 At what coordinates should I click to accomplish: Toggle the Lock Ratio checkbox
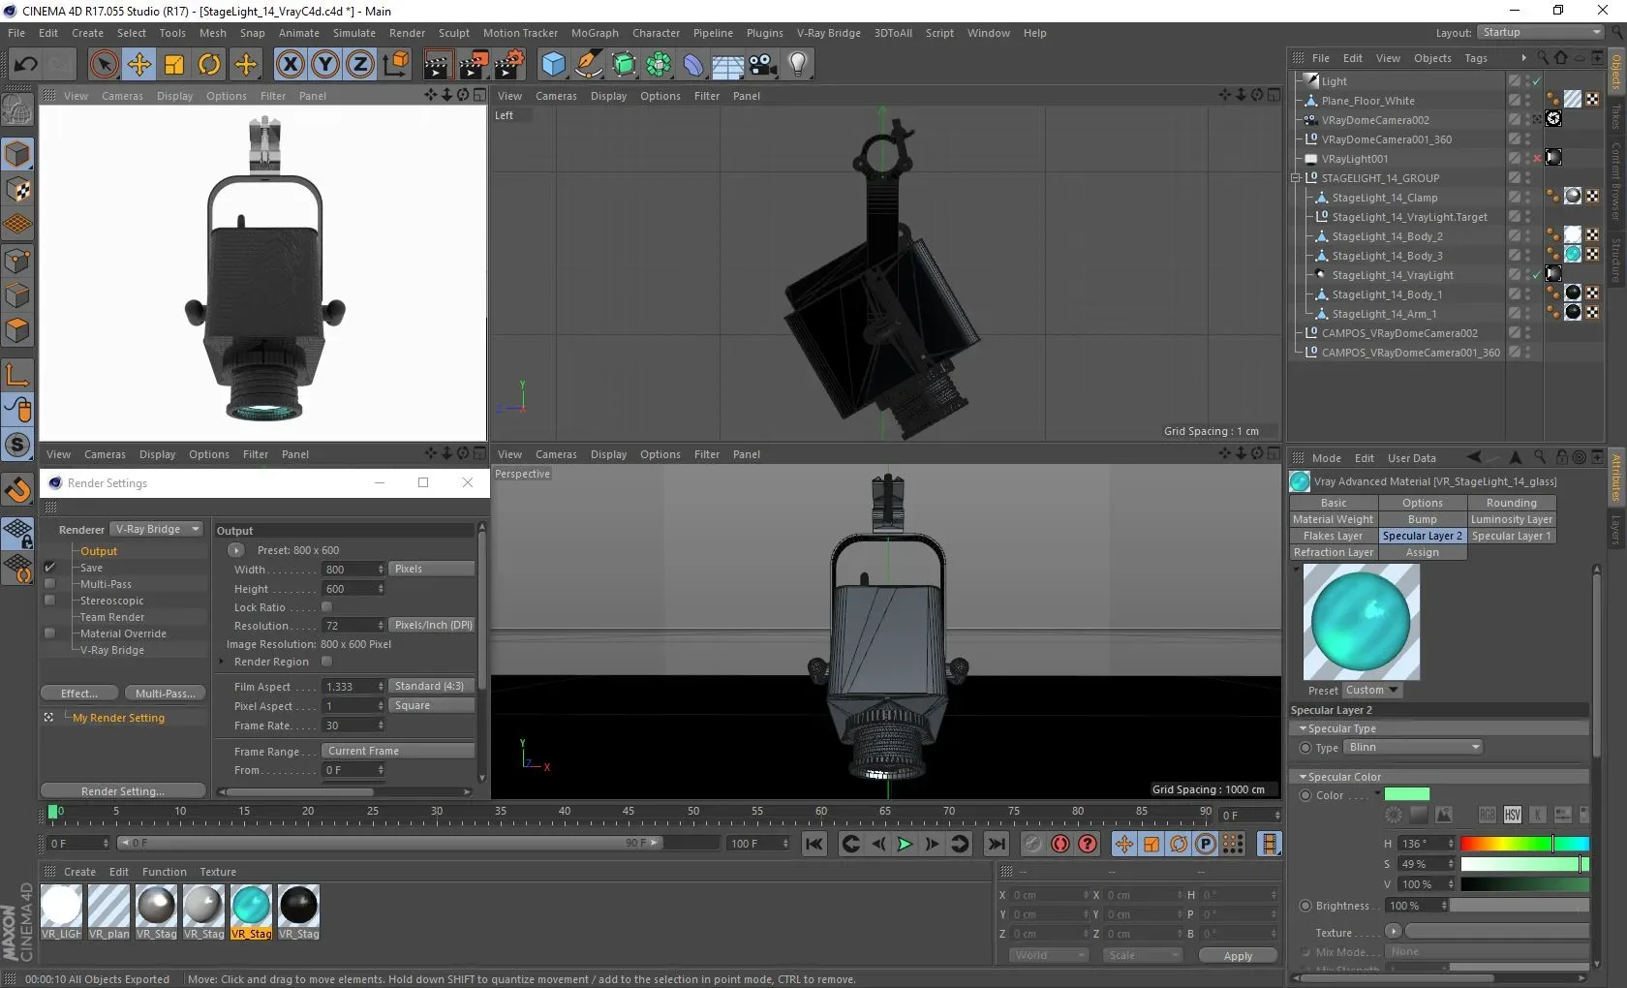tap(326, 606)
